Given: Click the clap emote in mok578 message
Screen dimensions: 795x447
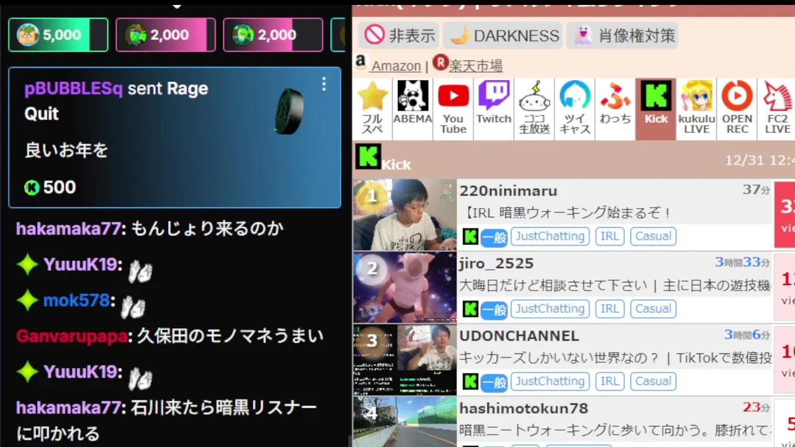Looking at the screenshot, I should (x=133, y=307).
